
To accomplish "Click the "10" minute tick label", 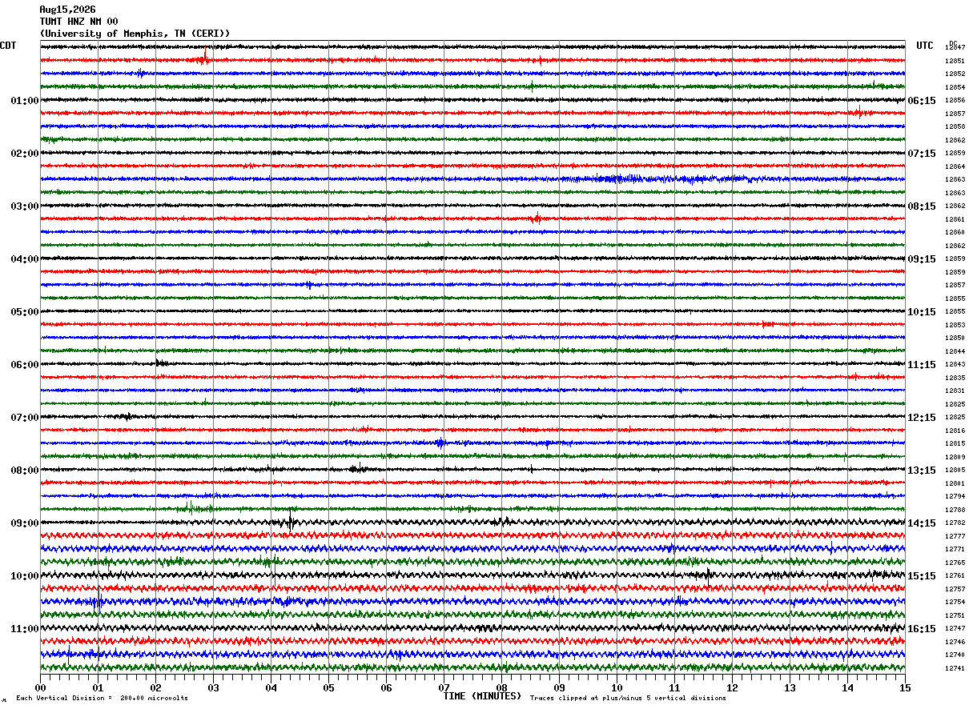I will click(617, 687).
